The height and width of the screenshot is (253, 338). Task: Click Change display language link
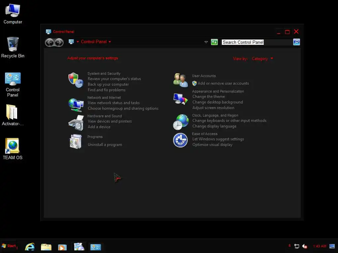[215, 126]
